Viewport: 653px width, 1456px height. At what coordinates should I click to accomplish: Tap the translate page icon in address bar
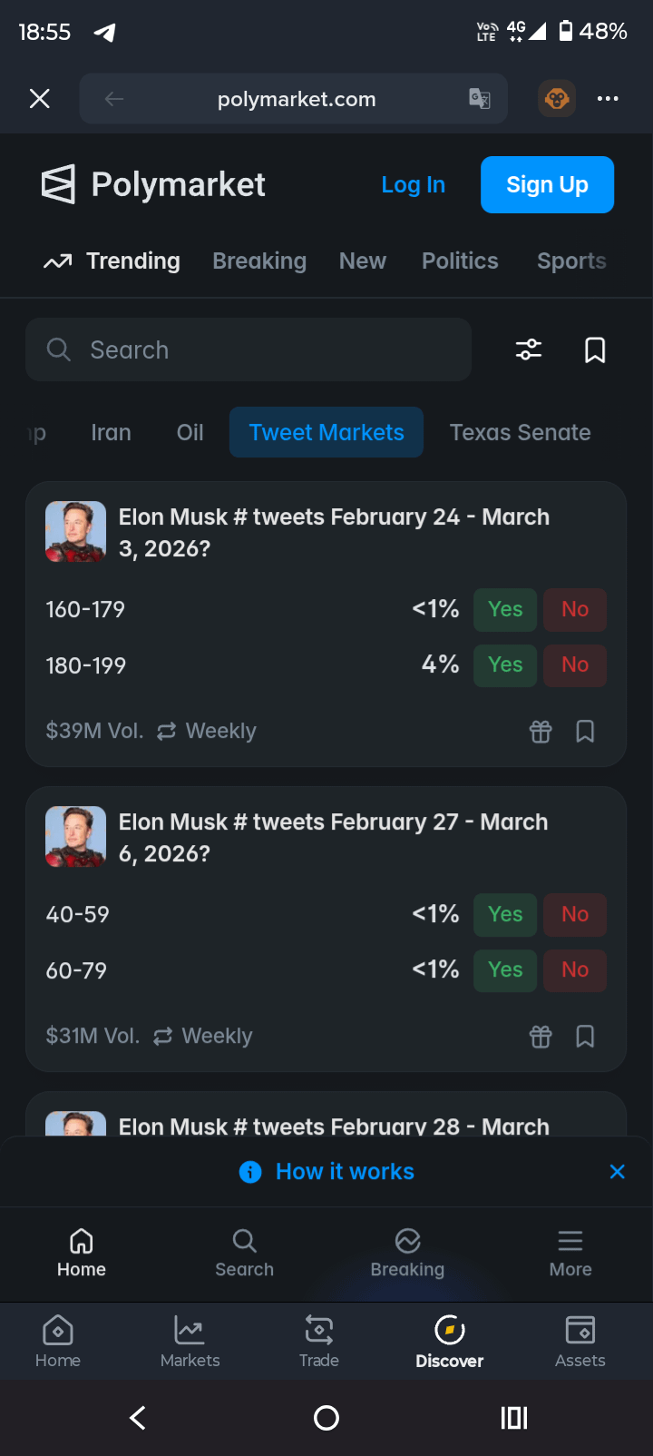tap(480, 99)
